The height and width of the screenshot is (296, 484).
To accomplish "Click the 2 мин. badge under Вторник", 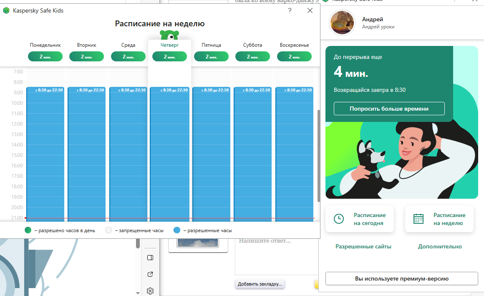I will tap(87, 56).
